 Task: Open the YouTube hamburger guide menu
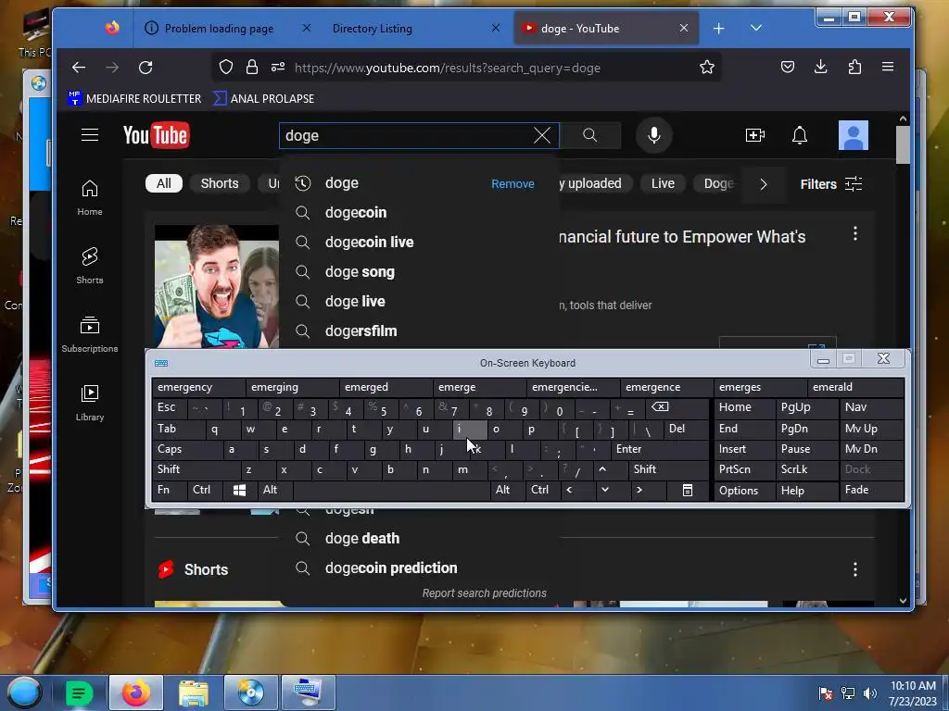coord(90,135)
